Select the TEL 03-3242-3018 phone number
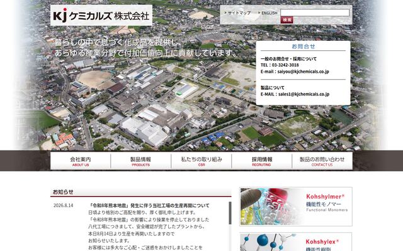The width and height of the screenshot is (403, 251). pyautogui.click(x=285, y=65)
